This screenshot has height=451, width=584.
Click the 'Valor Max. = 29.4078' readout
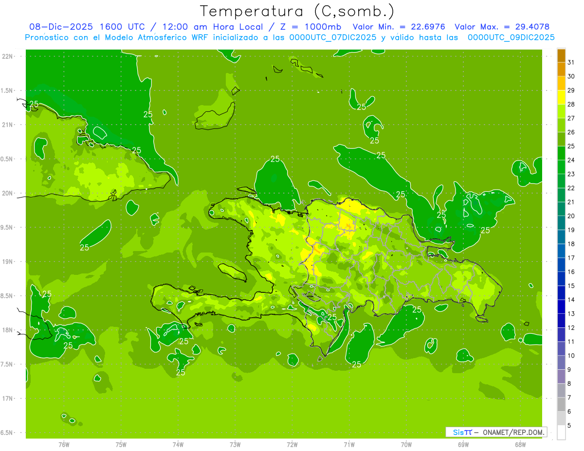click(502, 27)
